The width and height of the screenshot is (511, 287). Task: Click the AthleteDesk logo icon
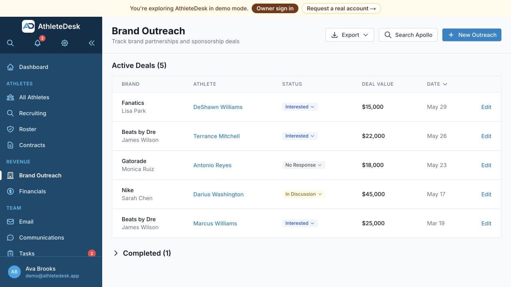point(28,26)
